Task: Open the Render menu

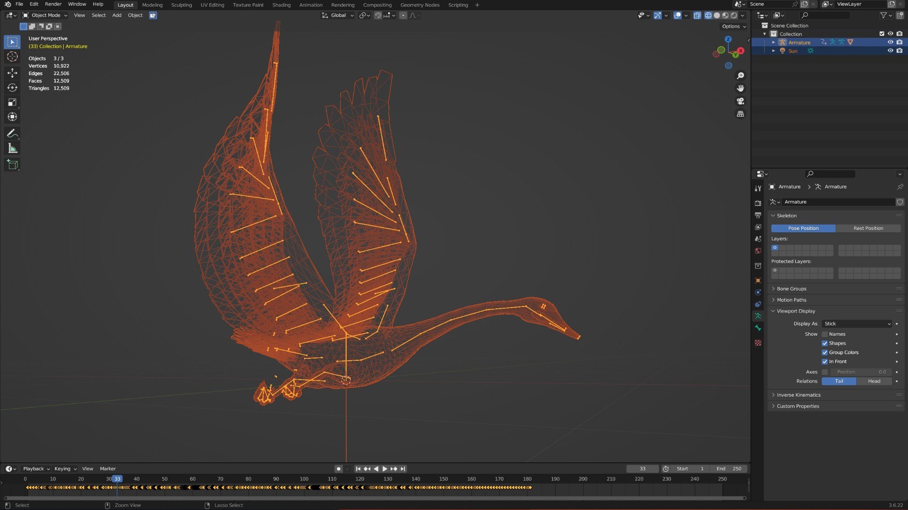Action: 53,4
